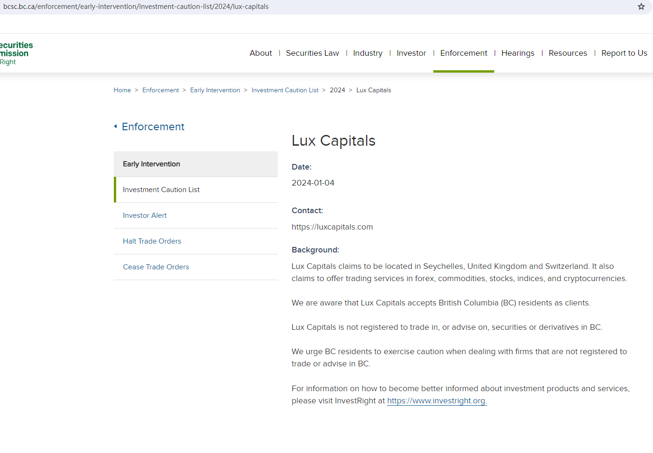Open the About menu

click(260, 53)
